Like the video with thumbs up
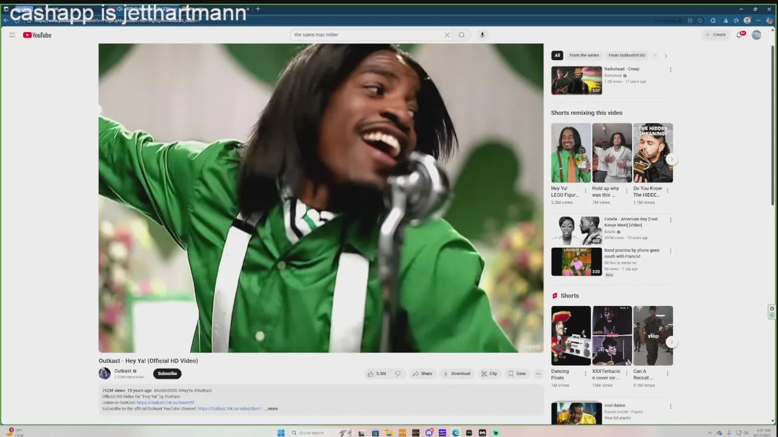The image size is (778, 437). (377, 374)
